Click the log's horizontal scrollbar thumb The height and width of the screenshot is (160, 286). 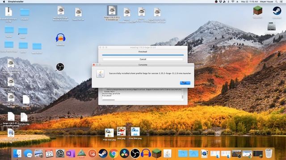pyautogui.click(x=109, y=100)
